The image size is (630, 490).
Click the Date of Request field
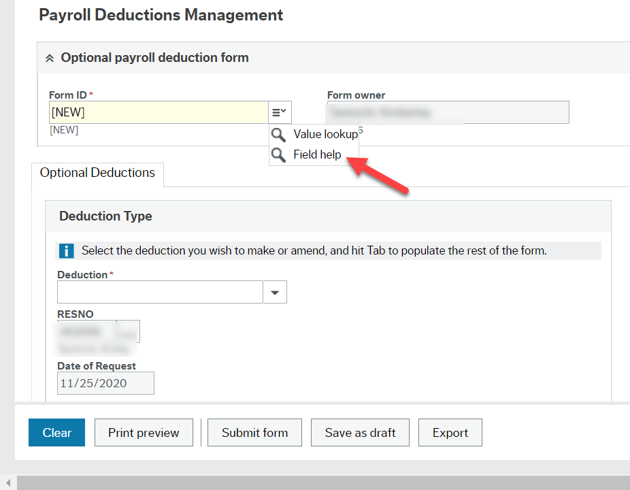coord(105,382)
